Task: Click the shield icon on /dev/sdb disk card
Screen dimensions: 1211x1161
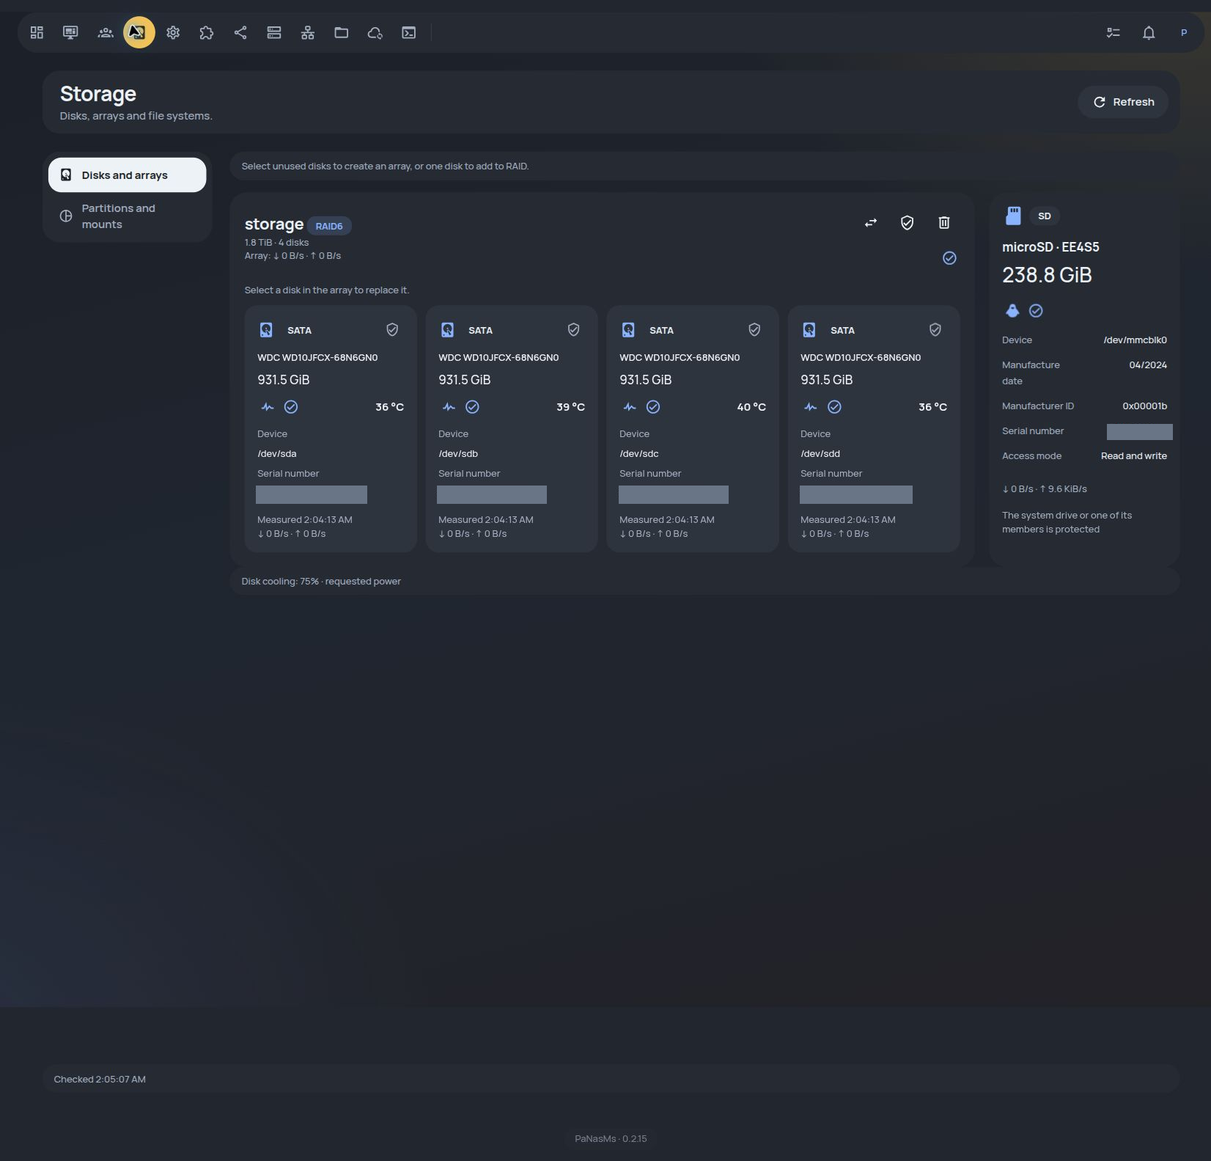Action: (573, 330)
